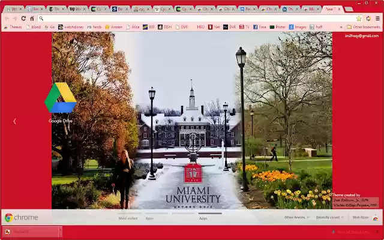
Task: Open the DISH bookmark
Action: 165,27
